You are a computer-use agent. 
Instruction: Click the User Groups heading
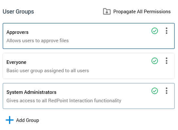point(18,12)
